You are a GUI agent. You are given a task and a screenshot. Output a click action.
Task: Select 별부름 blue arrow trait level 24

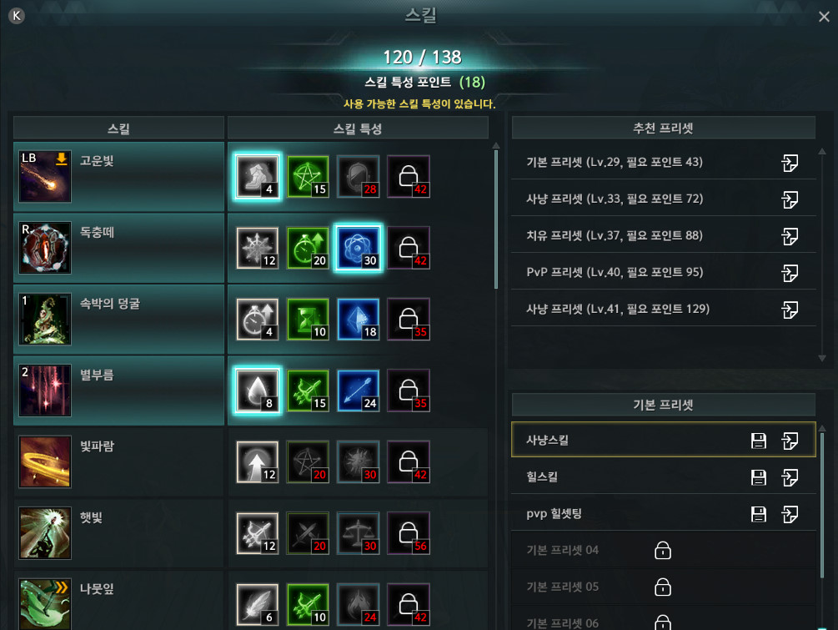tap(358, 391)
